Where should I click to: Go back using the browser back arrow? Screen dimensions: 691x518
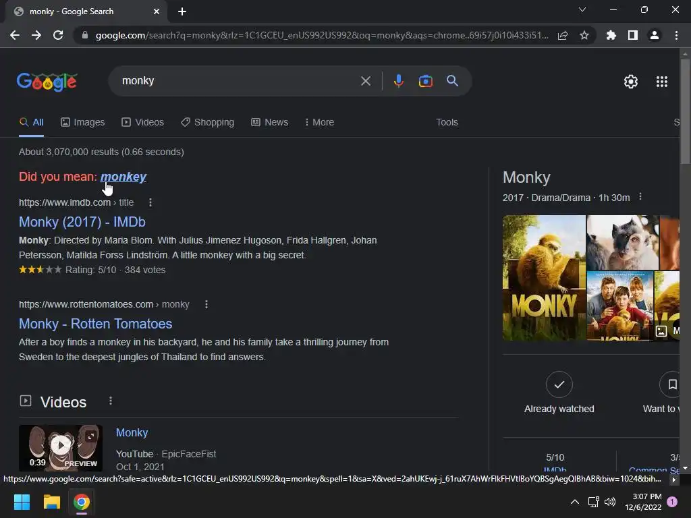click(x=15, y=35)
